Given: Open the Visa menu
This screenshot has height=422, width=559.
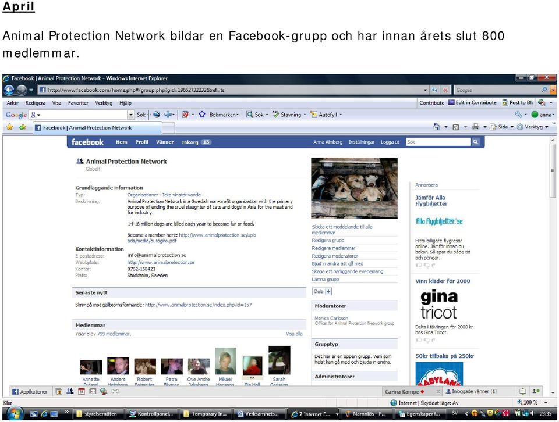Looking at the screenshot, I should [56, 103].
